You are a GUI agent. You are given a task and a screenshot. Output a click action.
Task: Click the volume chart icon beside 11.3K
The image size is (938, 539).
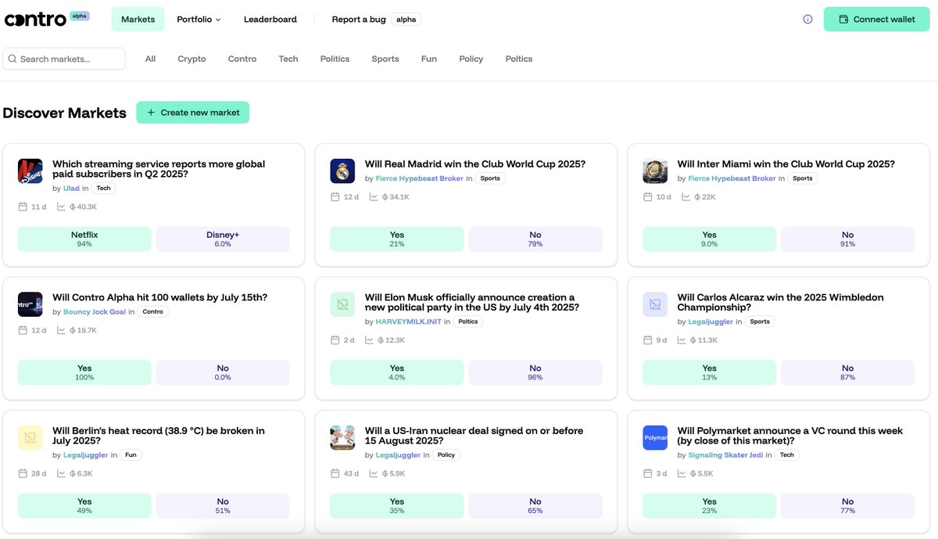click(682, 340)
